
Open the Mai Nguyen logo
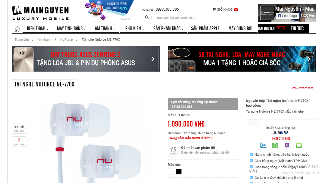(x=41, y=13)
